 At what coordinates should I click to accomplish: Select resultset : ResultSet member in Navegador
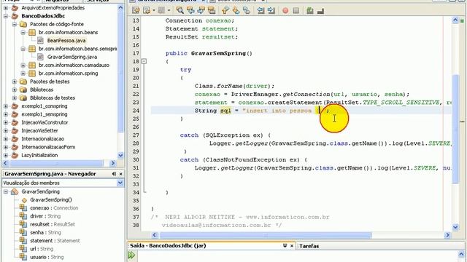click(x=53, y=224)
